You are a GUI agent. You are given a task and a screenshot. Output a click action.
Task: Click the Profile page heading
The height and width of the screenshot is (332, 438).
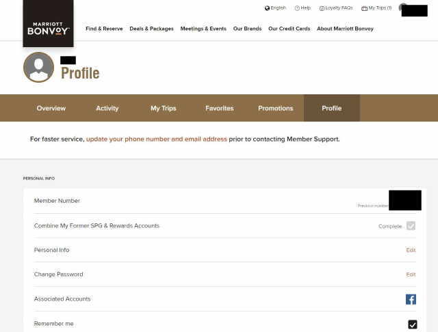(80, 73)
